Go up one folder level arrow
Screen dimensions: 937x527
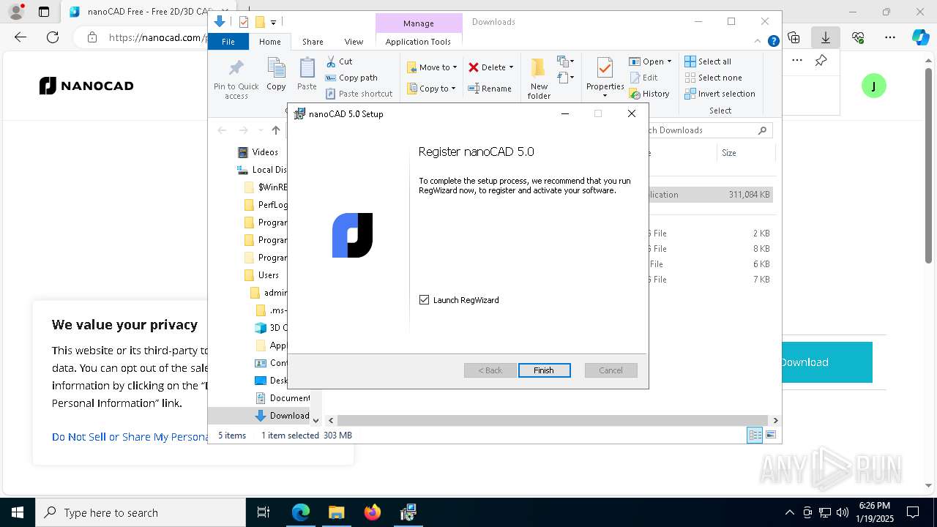point(275,130)
